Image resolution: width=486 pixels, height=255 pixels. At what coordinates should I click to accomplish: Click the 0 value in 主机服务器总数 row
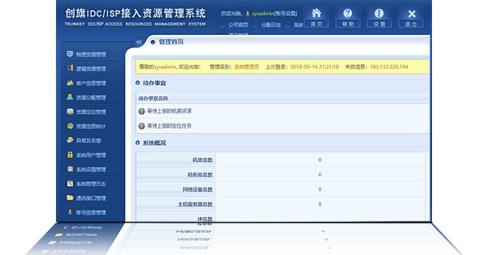click(320, 204)
